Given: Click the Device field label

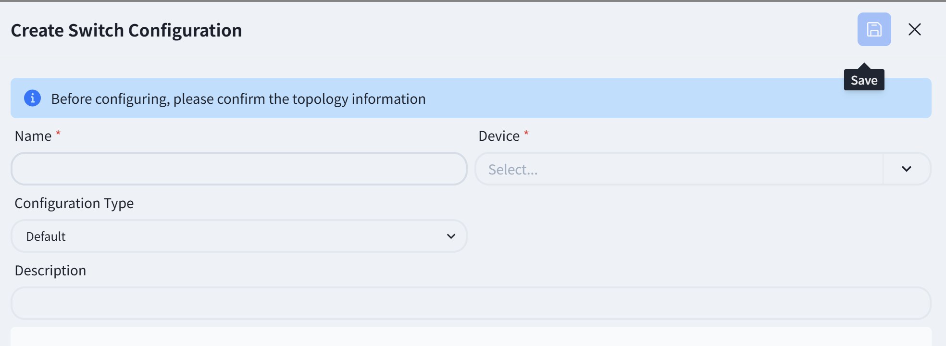Looking at the screenshot, I should tap(498, 136).
